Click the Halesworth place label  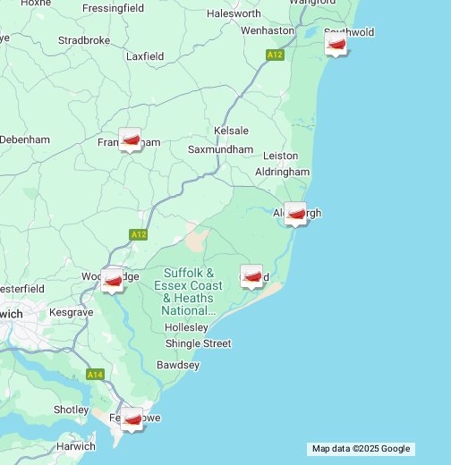(x=234, y=13)
